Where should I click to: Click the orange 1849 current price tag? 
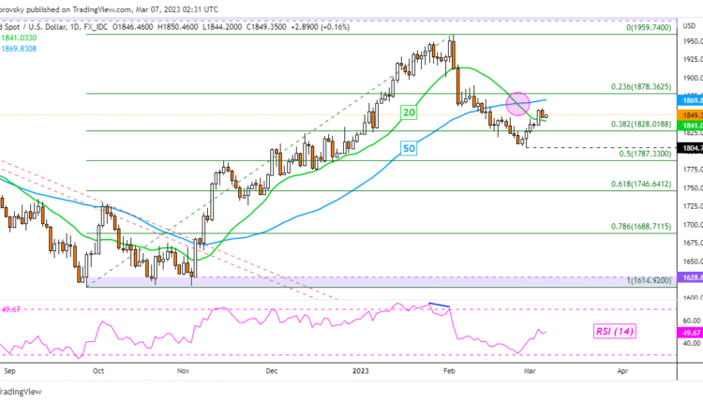(687, 114)
